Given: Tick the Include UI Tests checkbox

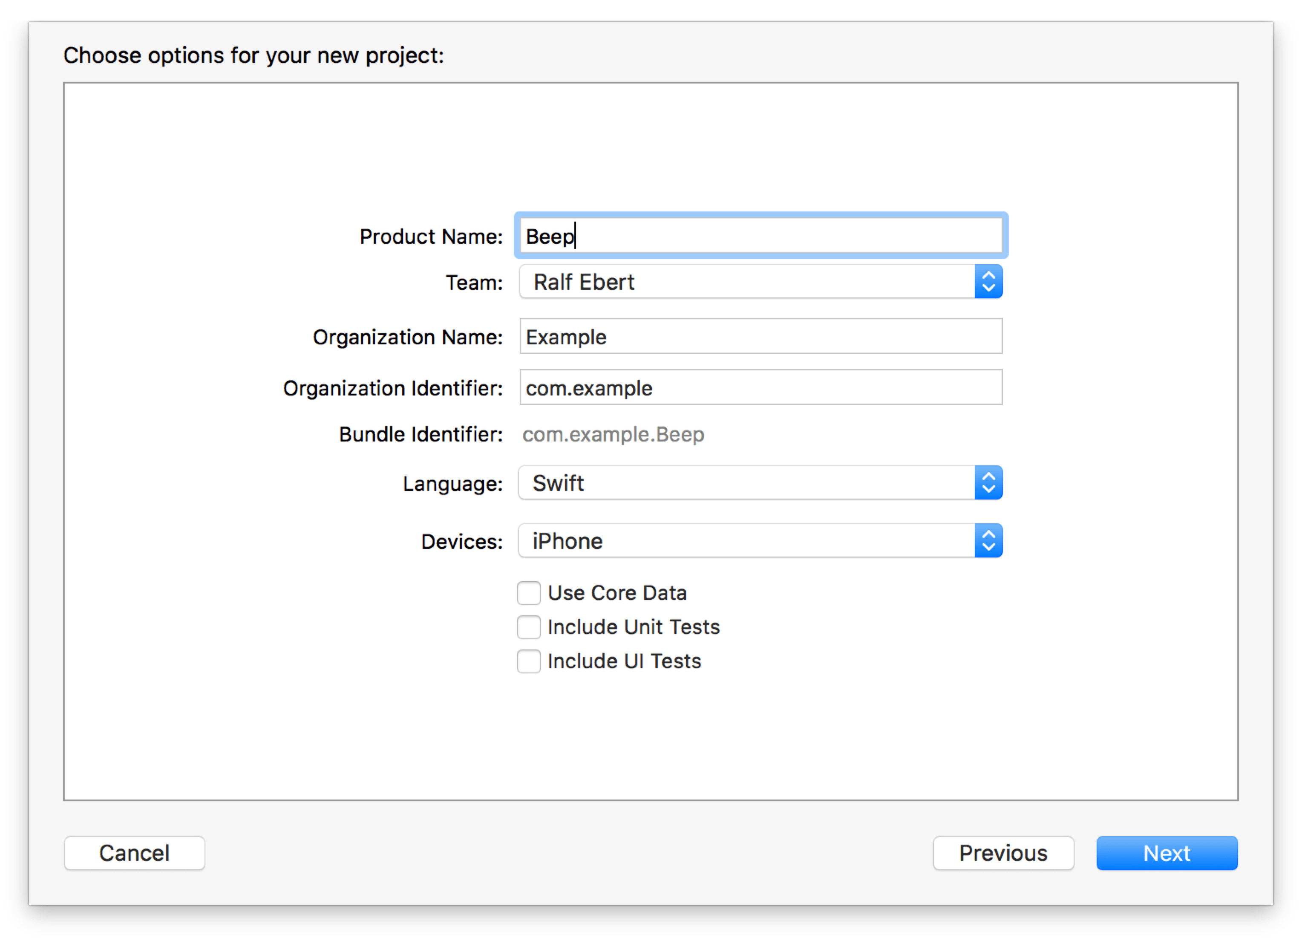Looking at the screenshot, I should coord(529,661).
